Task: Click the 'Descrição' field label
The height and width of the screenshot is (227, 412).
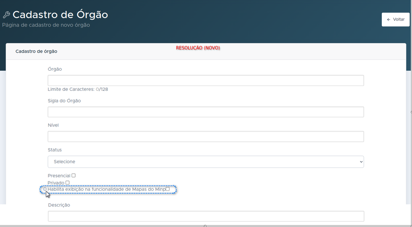Action: click(x=59, y=205)
